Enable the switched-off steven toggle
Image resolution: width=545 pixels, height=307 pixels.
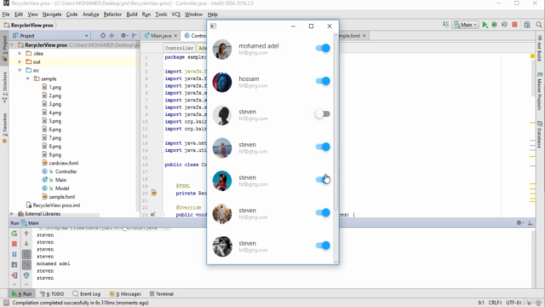point(323,113)
